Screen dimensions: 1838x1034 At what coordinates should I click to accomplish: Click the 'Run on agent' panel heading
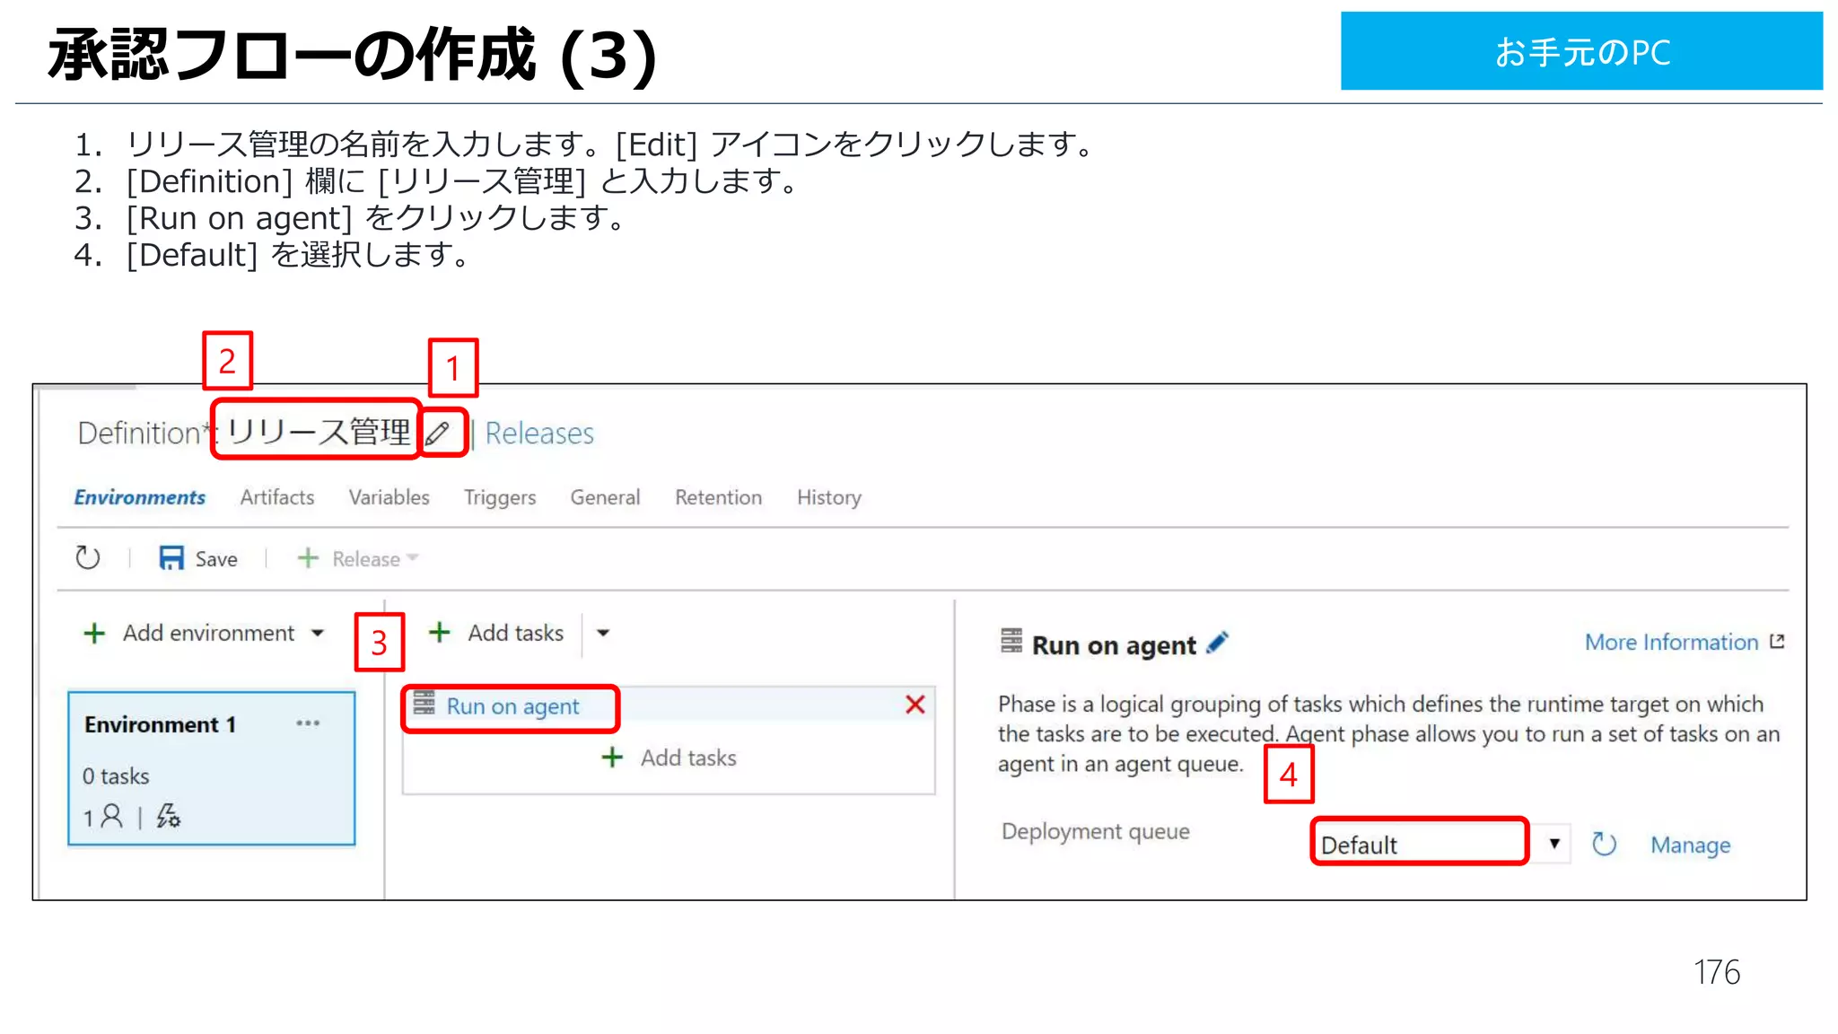coord(1114,645)
